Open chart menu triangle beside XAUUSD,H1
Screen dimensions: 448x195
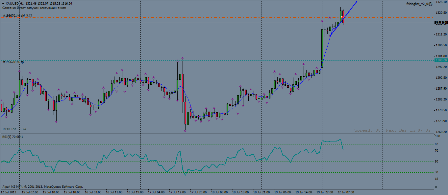click(x=3, y=4)
